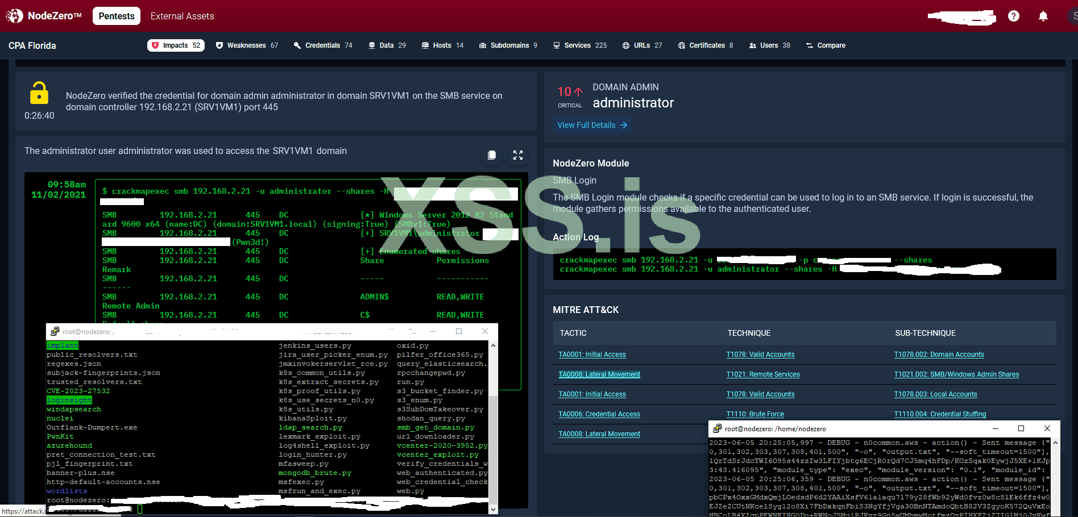Click View Full Details link
The width and height of the screenshot is (1078, 517).
tap(591, 125)
